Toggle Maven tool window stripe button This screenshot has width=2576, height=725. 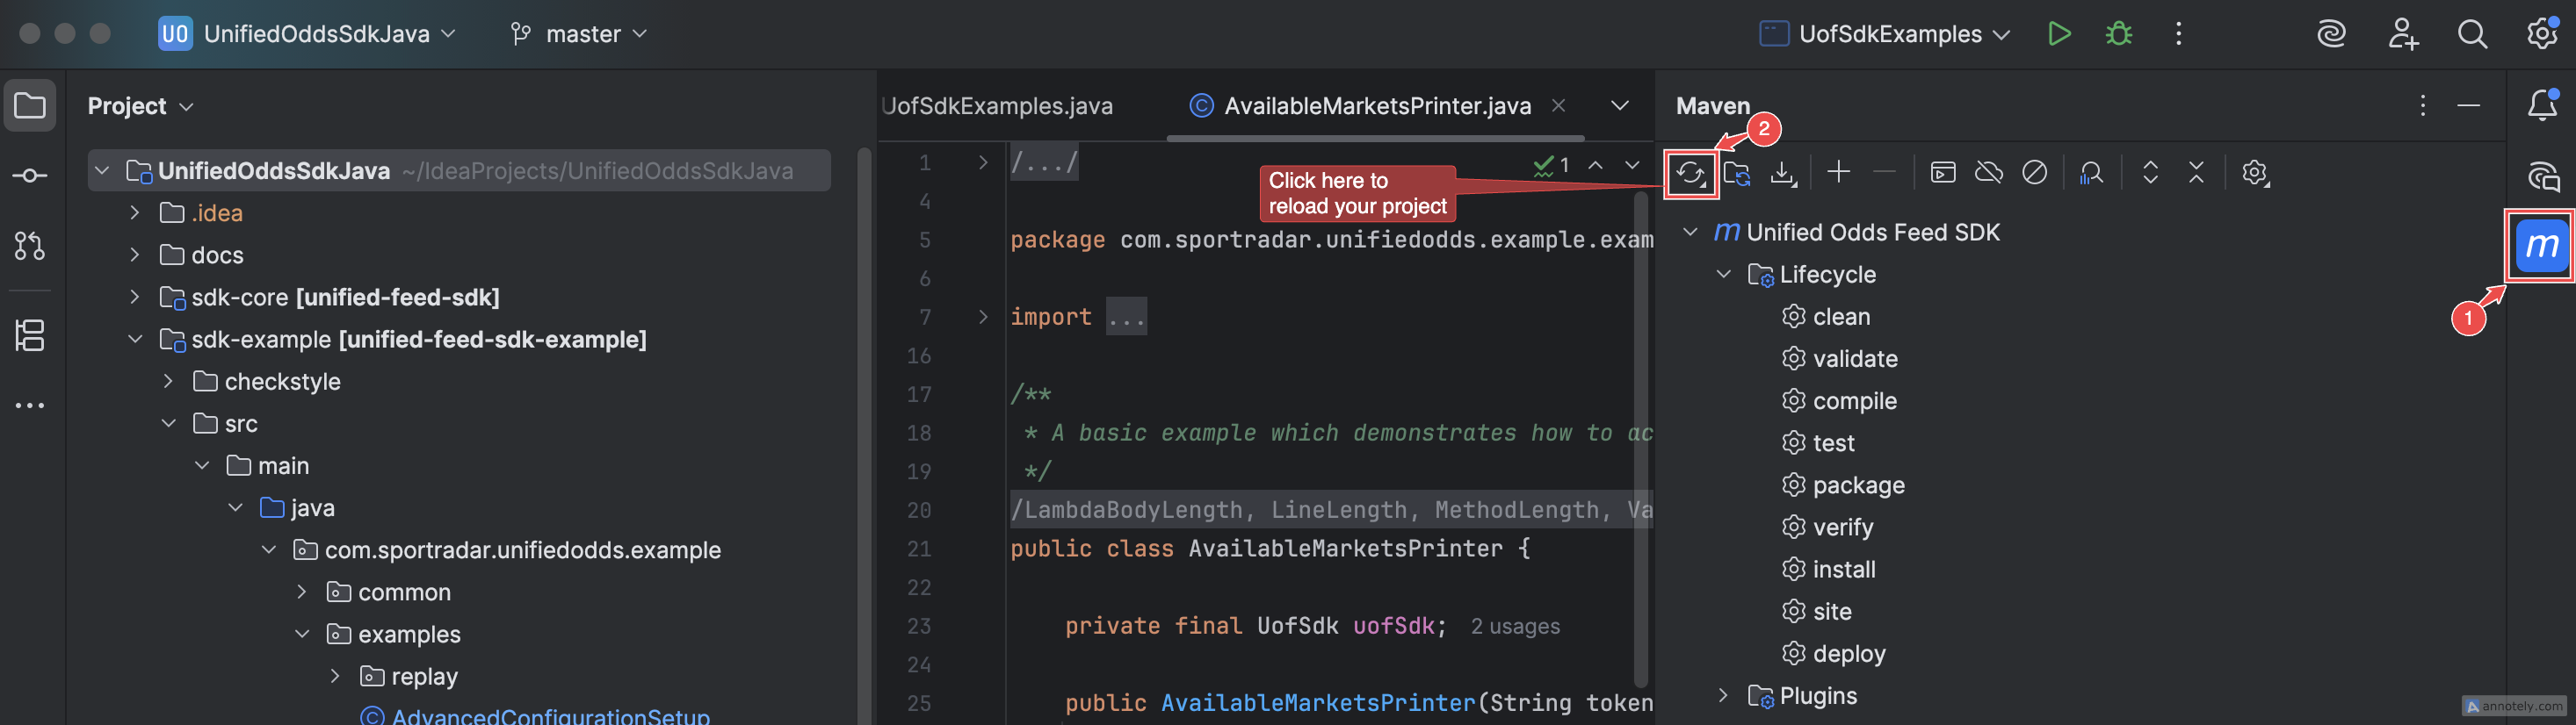click(2540, 246)
